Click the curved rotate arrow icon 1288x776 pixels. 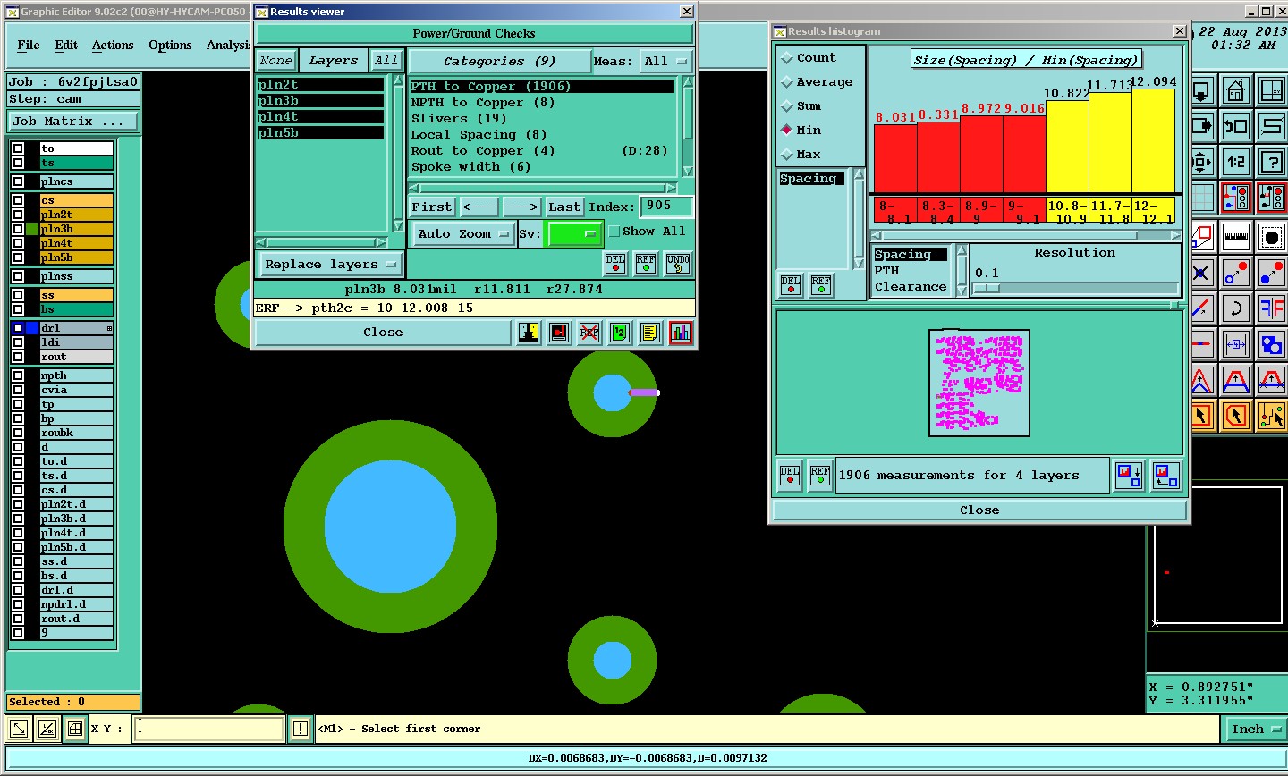pos(1236,308)
